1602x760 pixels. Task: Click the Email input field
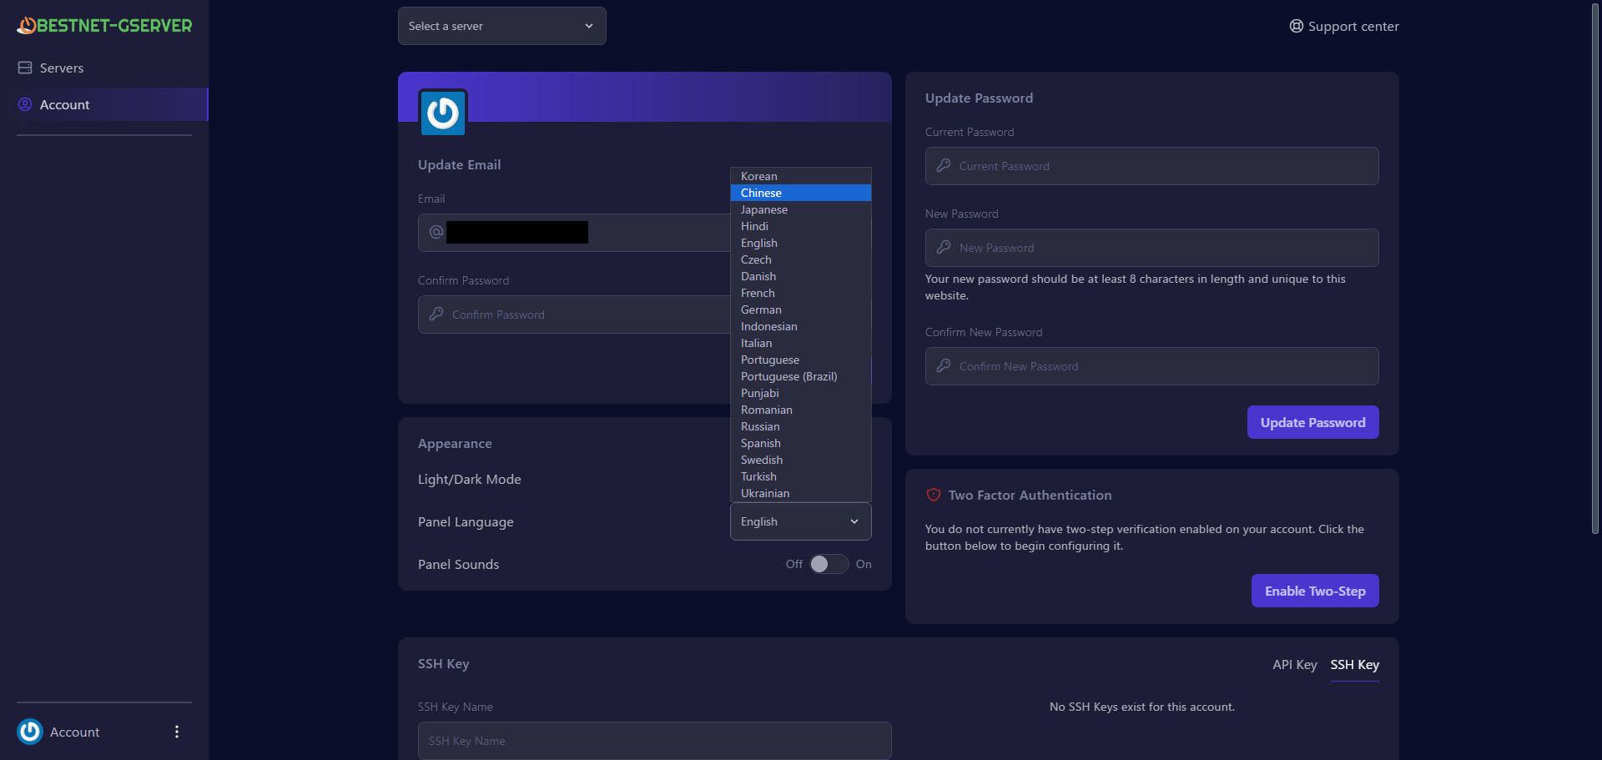574,232
